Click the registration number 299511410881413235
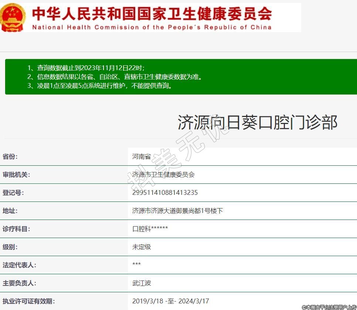 click(x=165, y=193)
